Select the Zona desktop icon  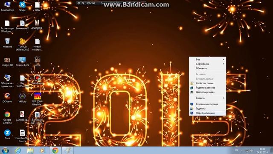pyautogui.click(x=7, y=134)
